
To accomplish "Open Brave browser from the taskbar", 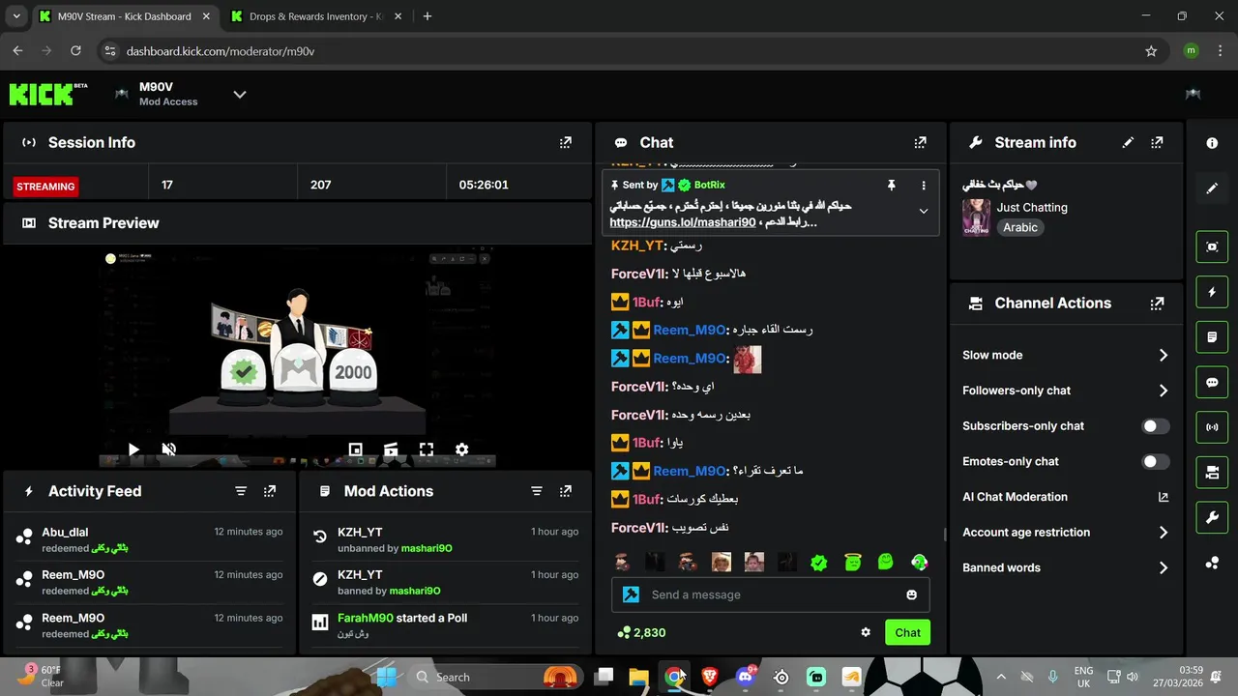I will (710, 677).
